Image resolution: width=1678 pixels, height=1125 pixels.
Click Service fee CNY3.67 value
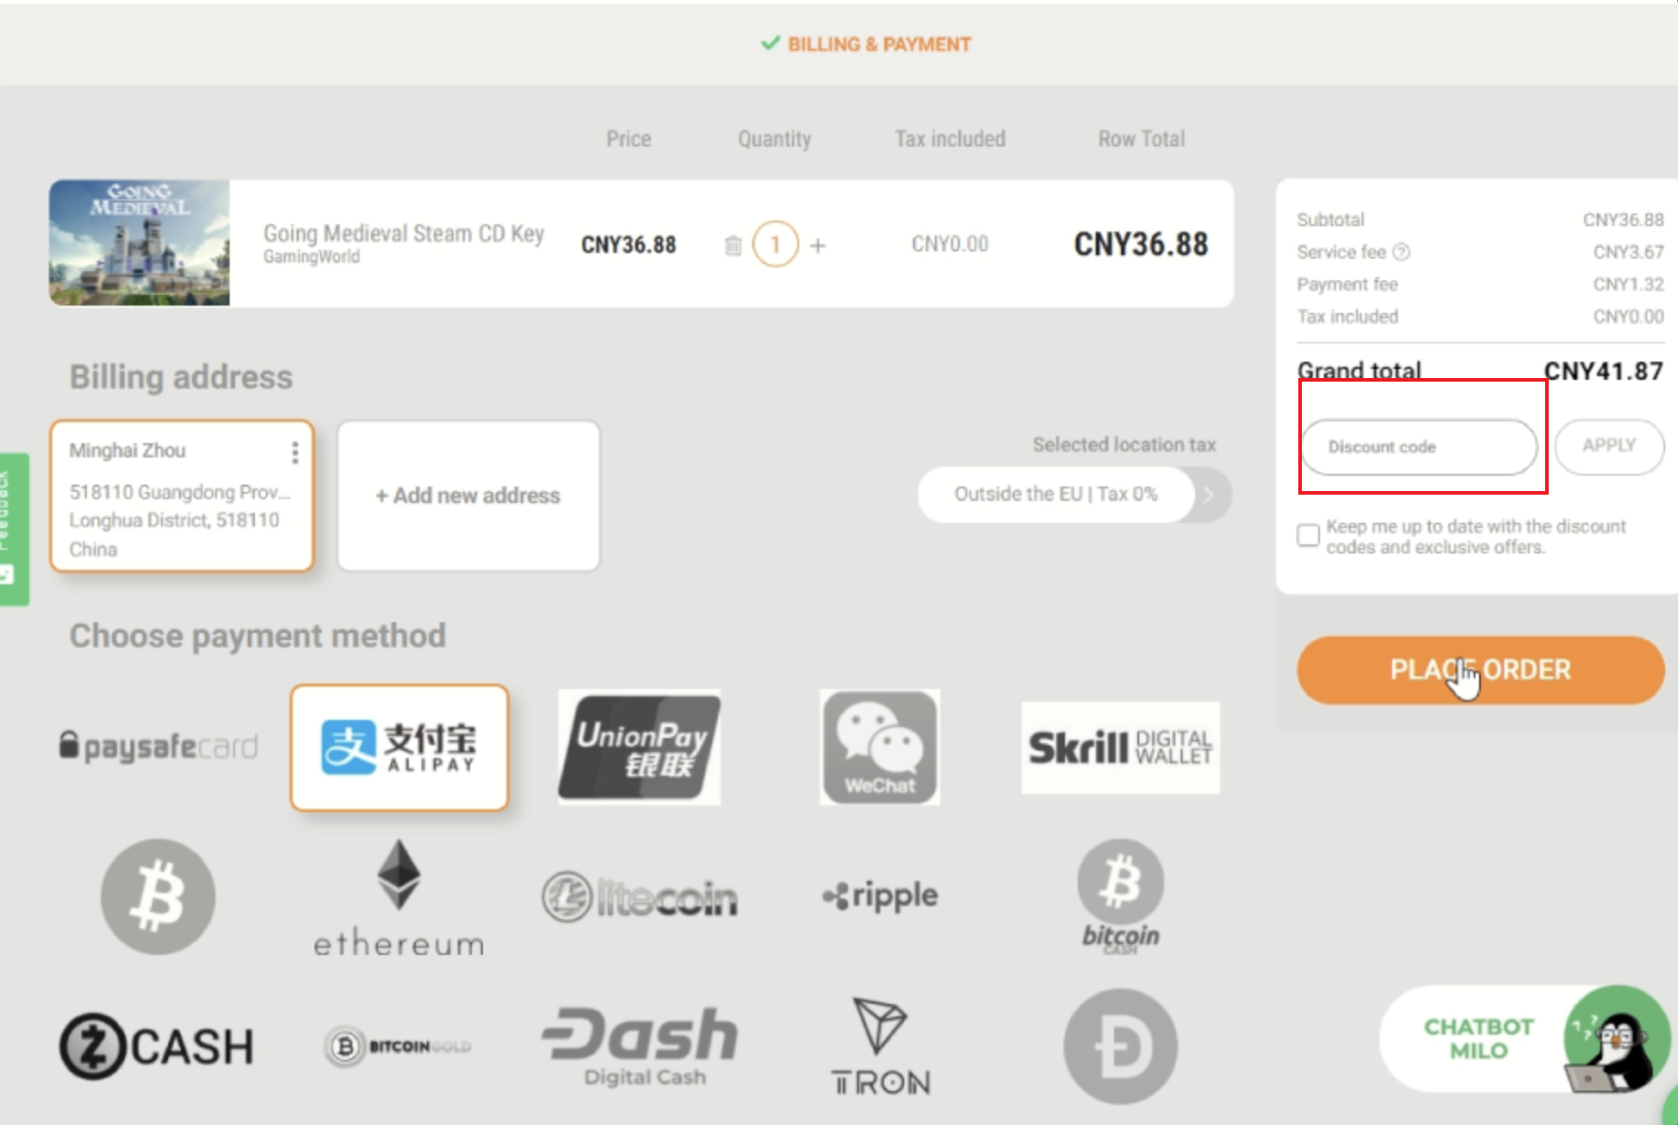click(x=1628, y=252)
